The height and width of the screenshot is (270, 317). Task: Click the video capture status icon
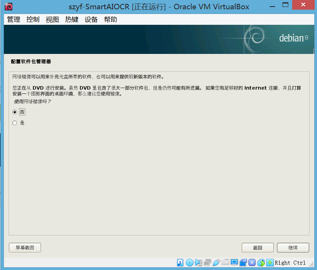pyautogui.click(x=243, y=263)
